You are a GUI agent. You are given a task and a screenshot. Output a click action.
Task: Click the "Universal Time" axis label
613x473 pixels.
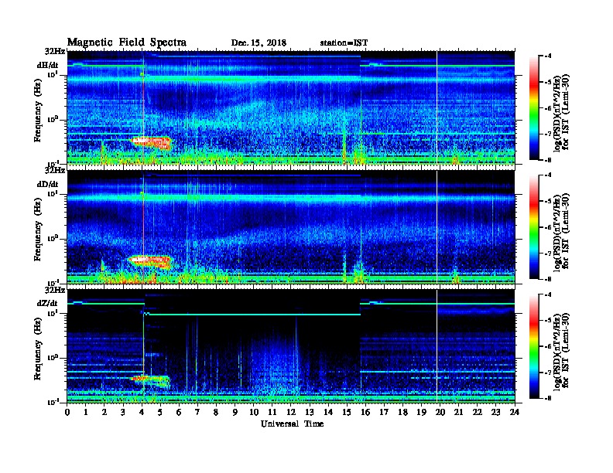click(292, 424)
